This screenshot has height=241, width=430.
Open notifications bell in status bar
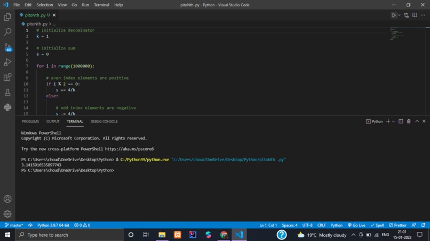[423, 225]
